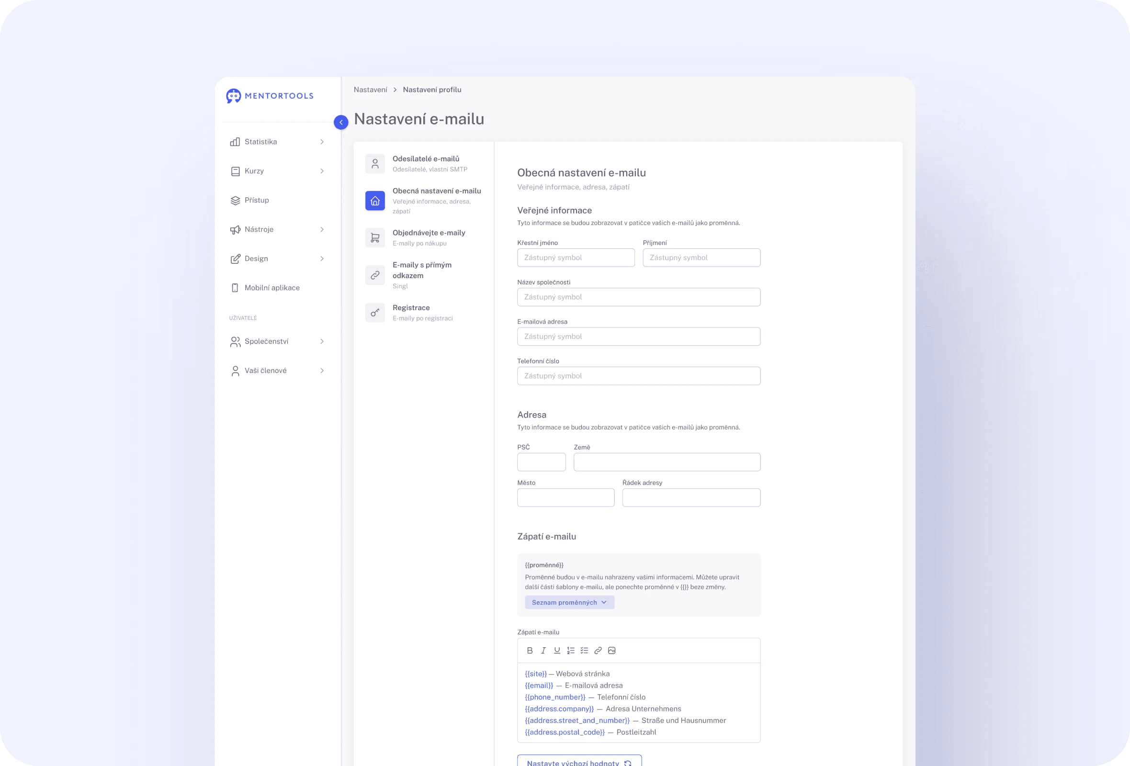Click the Statistika bar chart icon
This screenshot has width=1130, height=766.
tap(235, 142)
